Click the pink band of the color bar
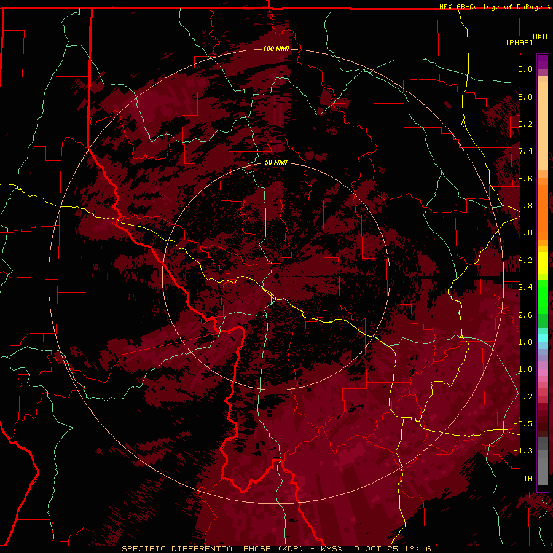This screenshot has height=553, width=553. [x=543, y=372]
